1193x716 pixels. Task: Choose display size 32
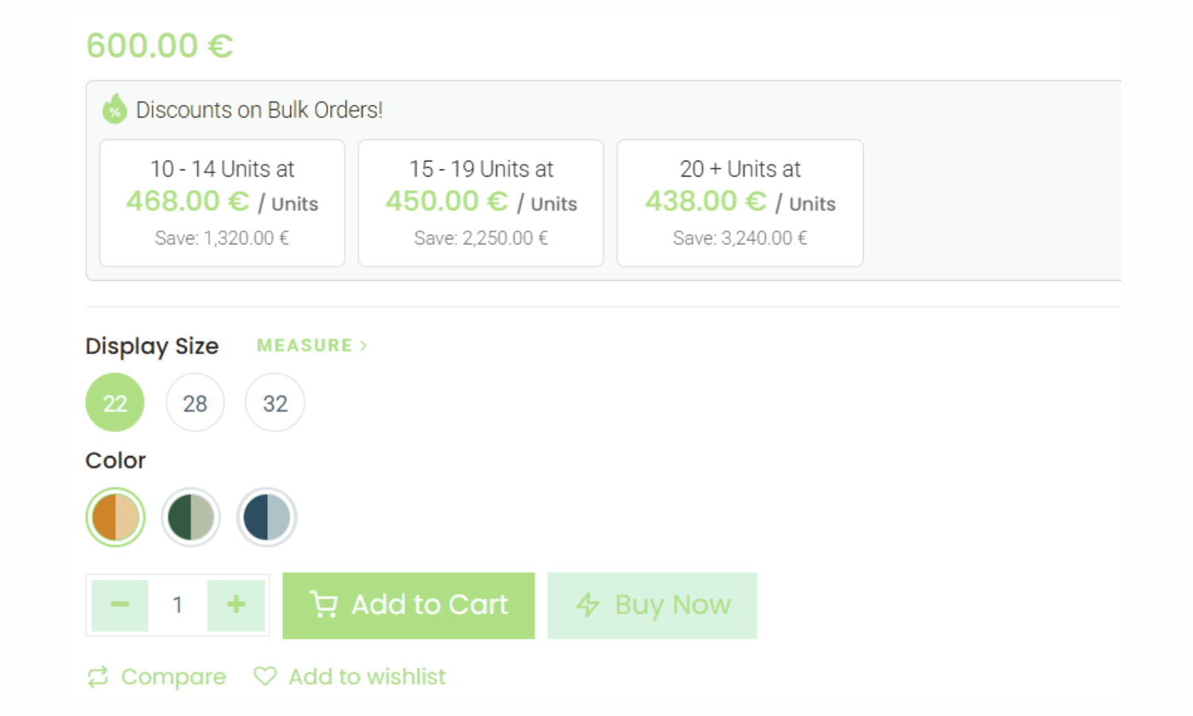click(x=275, y=403)
